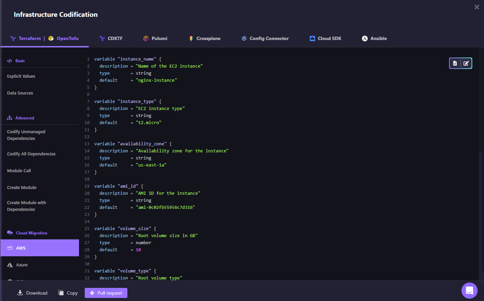Click the Basic section header
The height and width of the screenshot is (301, 484).
click(20, 61)
